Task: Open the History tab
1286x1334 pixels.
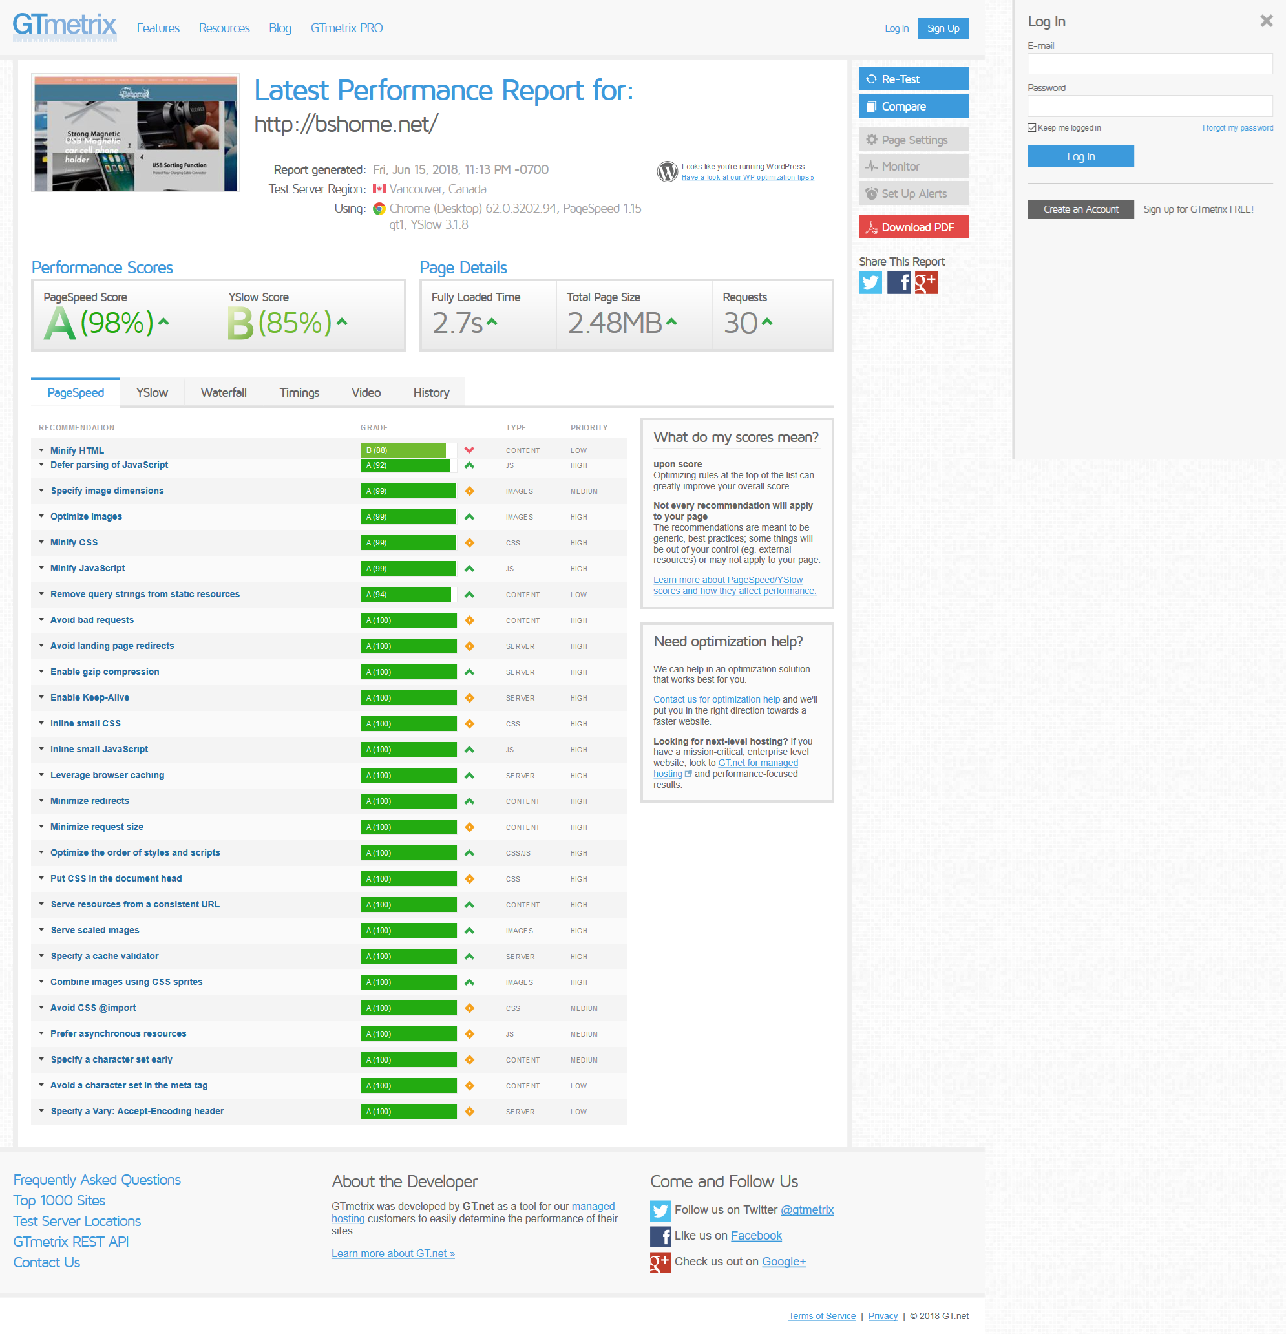Action: click(432, 393)
